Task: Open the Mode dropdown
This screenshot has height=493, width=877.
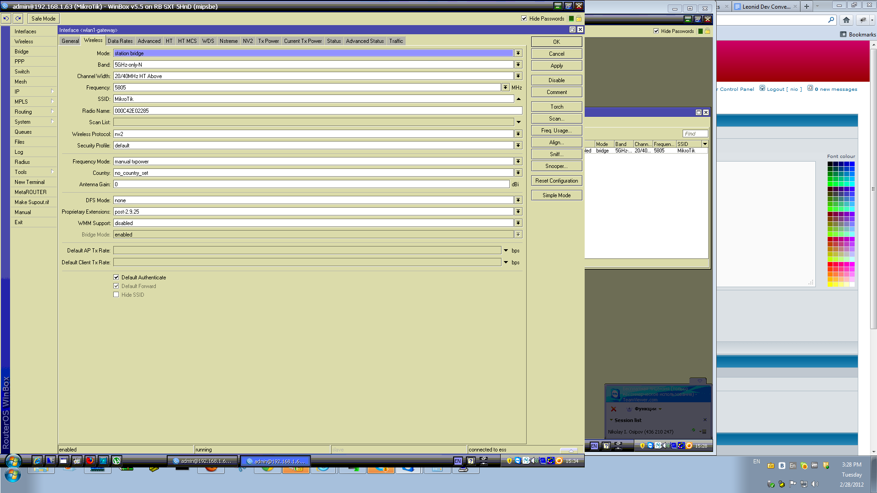Action: click(x=518, y=53)
